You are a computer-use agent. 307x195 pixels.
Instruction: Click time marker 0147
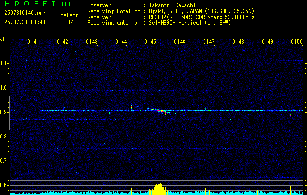pos(209,42)
